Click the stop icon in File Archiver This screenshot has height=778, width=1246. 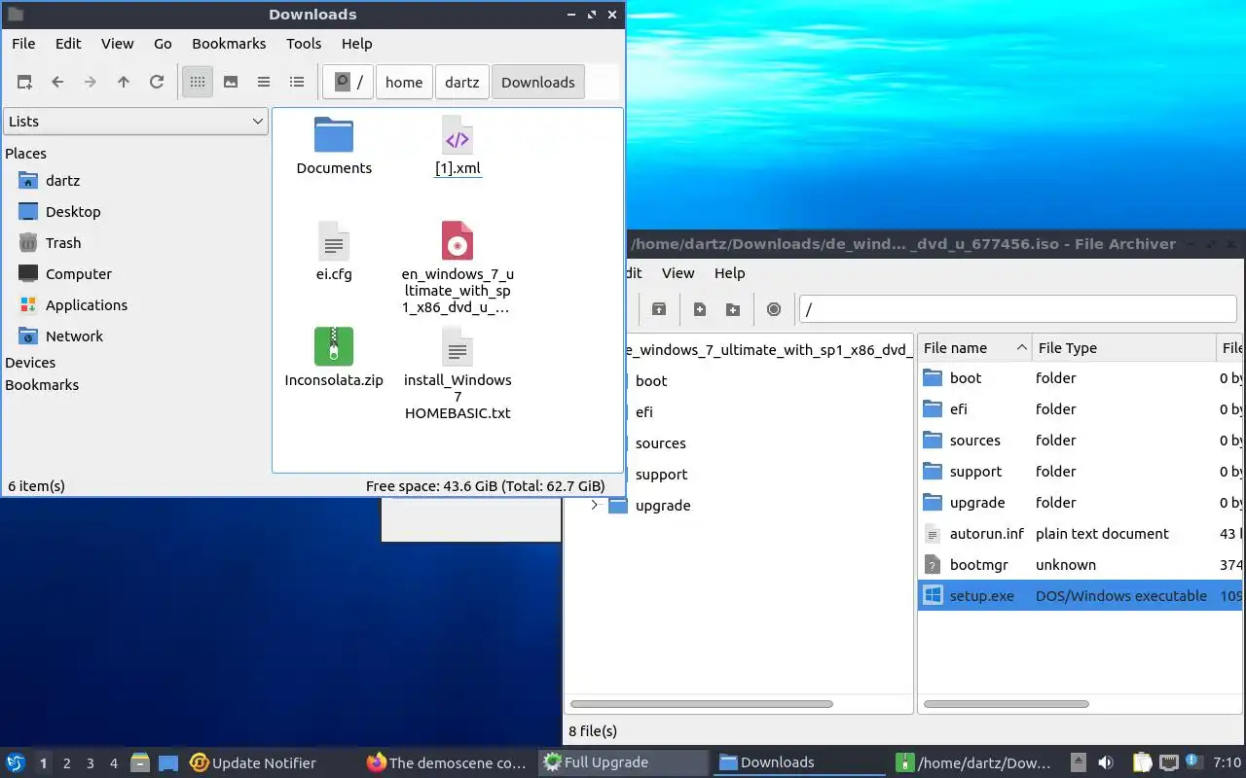pyautogui.click(x=774, y=309)
